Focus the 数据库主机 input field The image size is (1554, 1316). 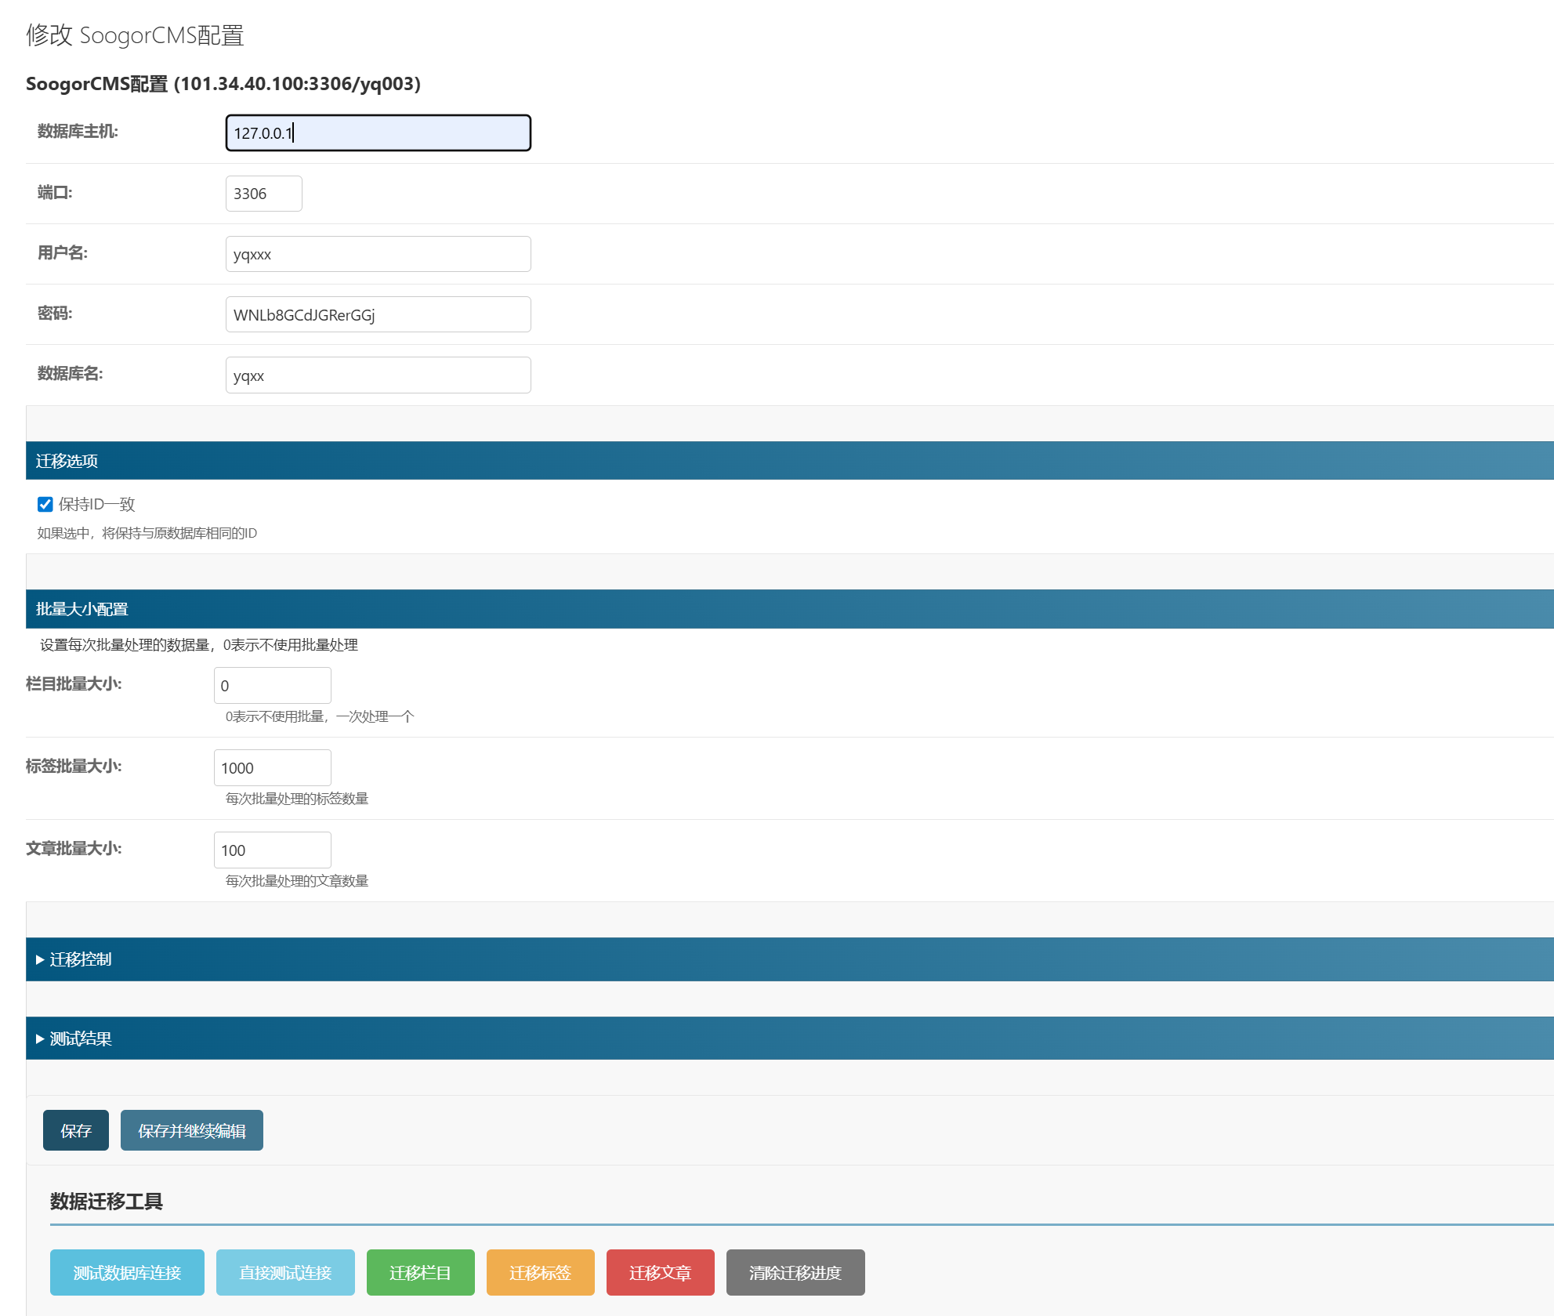pyautogui.click(x=378, y=133)
